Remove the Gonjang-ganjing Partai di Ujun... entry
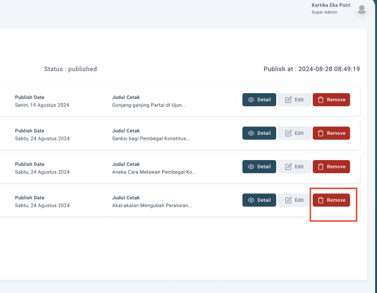This screenshot has width=377, height=293. click(332, 100)
